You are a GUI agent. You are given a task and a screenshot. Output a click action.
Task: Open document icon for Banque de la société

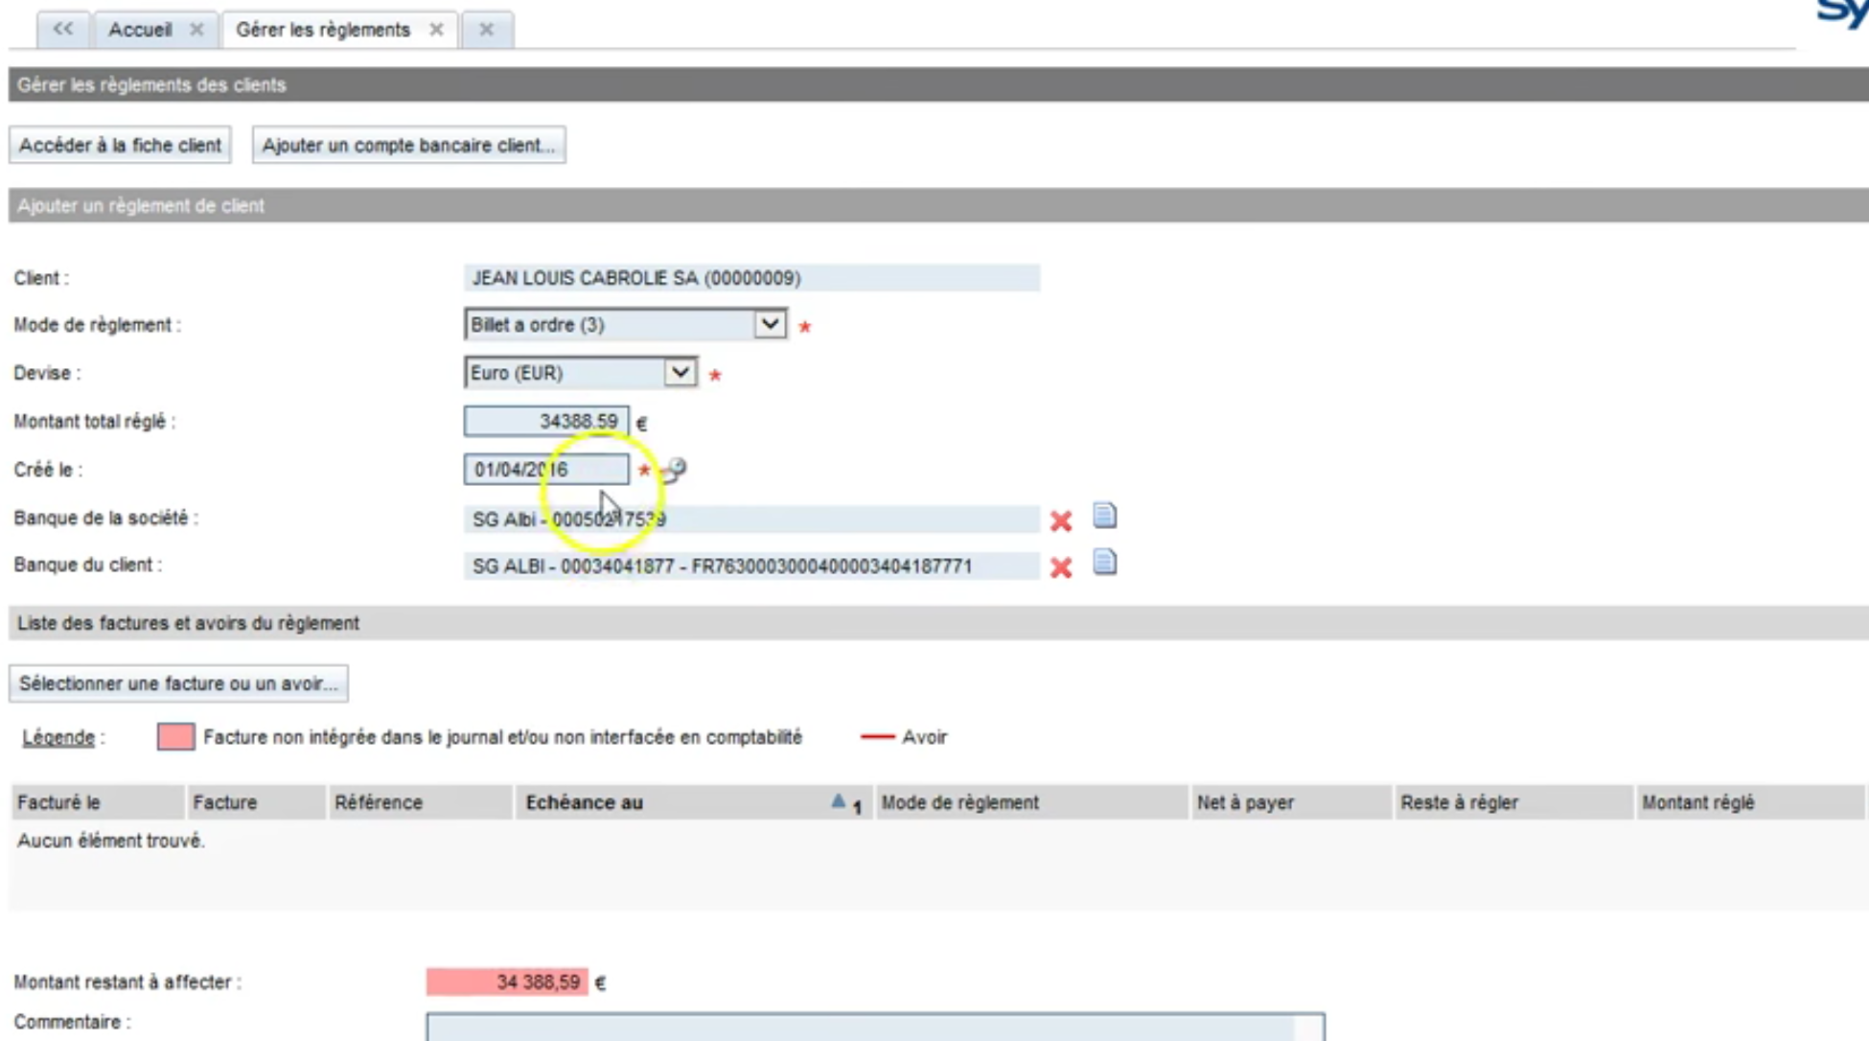[x=1105, y=516]
